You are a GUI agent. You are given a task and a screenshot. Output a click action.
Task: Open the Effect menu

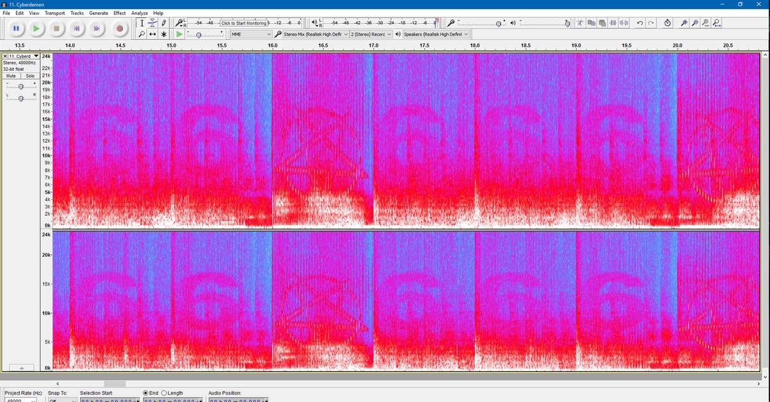pos(119,13)
